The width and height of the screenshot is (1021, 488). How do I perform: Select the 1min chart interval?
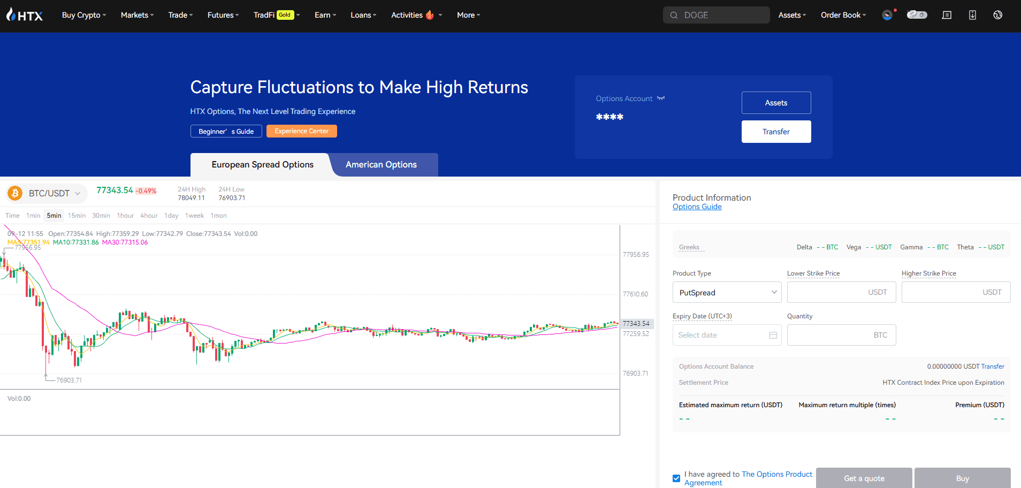click(x=33, y=216)
